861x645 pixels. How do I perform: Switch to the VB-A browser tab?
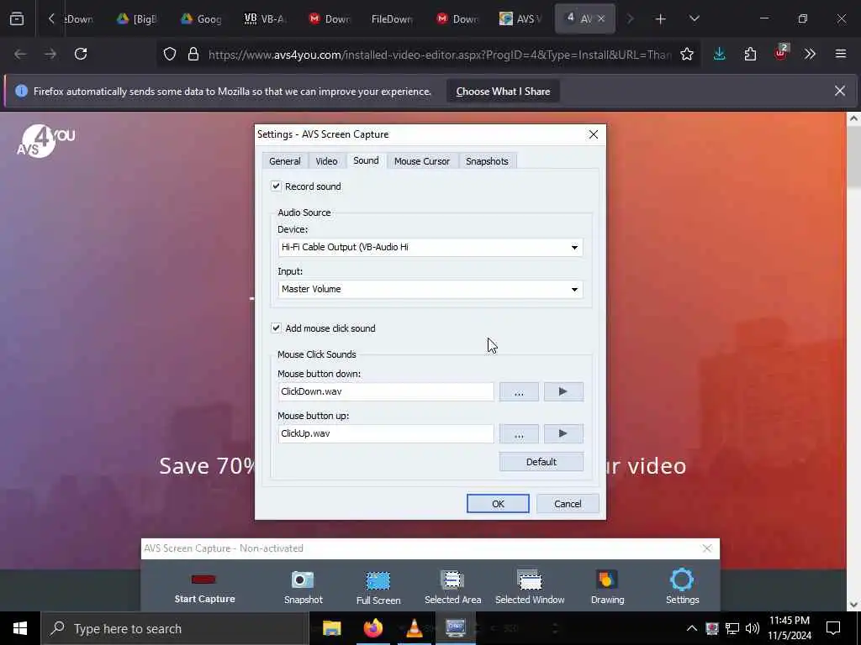pos(265,18)
